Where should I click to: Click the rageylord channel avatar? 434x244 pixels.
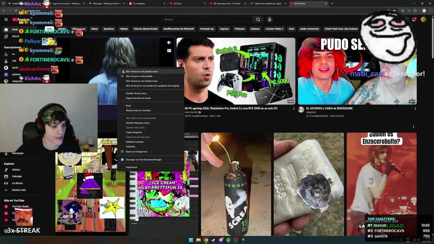tap(301, 109)
